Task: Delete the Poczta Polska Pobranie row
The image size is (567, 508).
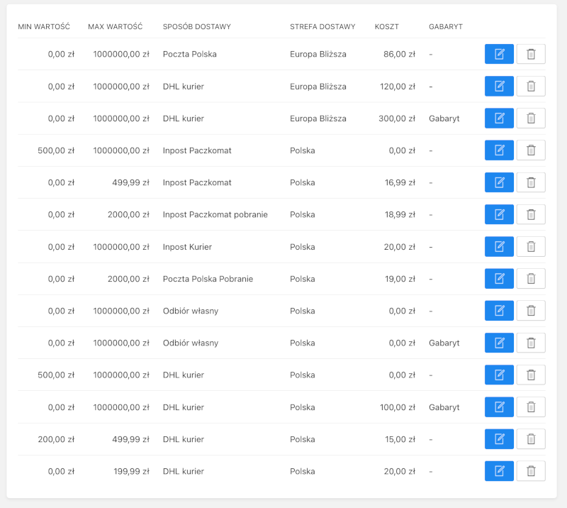Action: (531, 279)
